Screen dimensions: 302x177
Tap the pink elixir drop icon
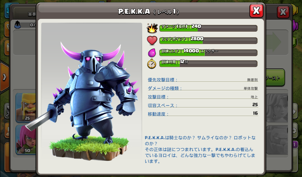coord(152,53)
